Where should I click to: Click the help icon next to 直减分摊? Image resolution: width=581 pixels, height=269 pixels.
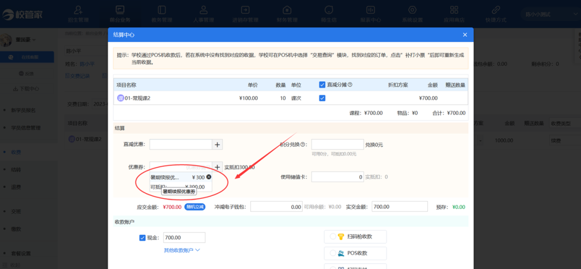tap(350, 85)
